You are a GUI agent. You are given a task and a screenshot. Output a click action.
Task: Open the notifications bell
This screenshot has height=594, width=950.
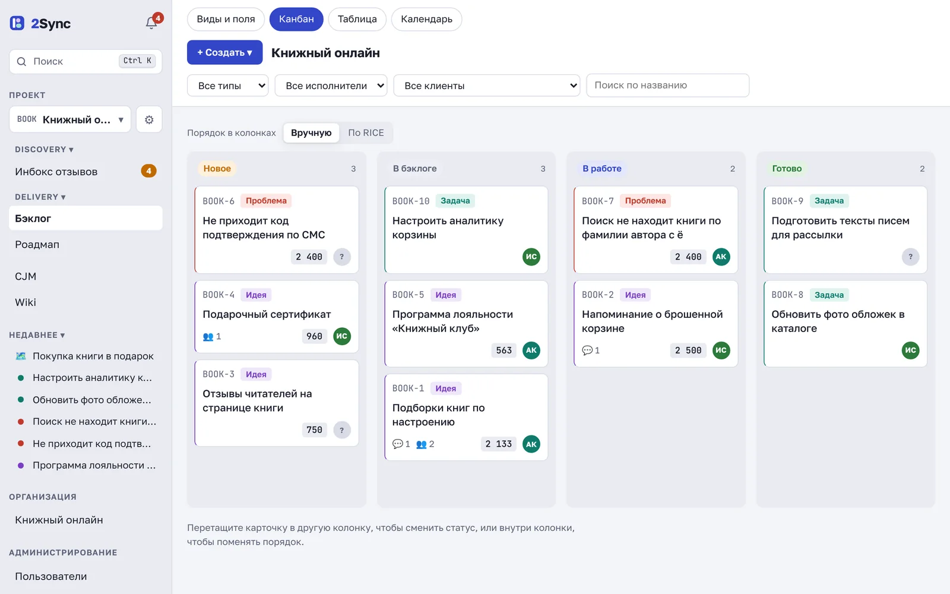pyautogui.click(x=152, y=23)
